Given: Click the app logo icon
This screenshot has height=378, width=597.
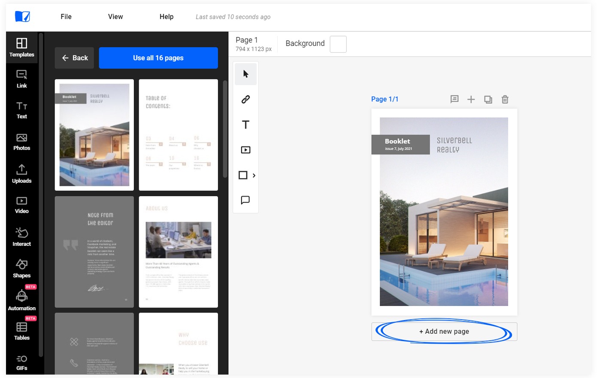Looking at the screenshot, I should pos(23,17).
